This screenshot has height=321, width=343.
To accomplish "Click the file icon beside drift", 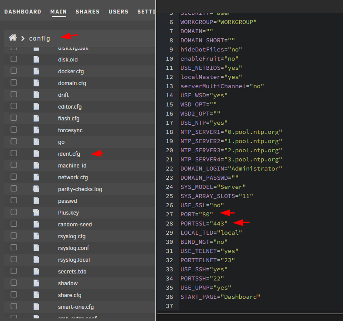I will click(36, 95).
